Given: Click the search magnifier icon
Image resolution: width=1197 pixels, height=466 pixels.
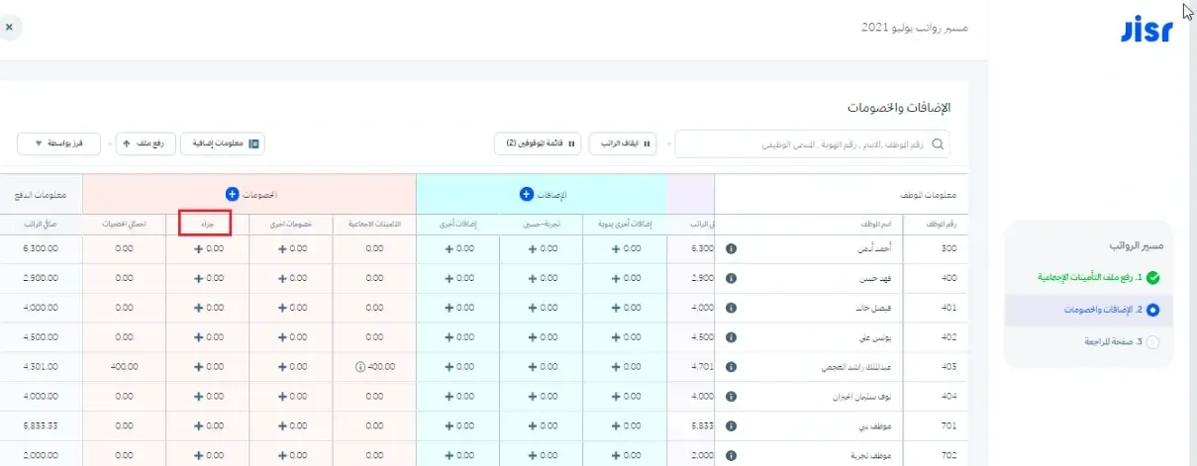Looking at the screenshot, I should [x=938, y=144].
